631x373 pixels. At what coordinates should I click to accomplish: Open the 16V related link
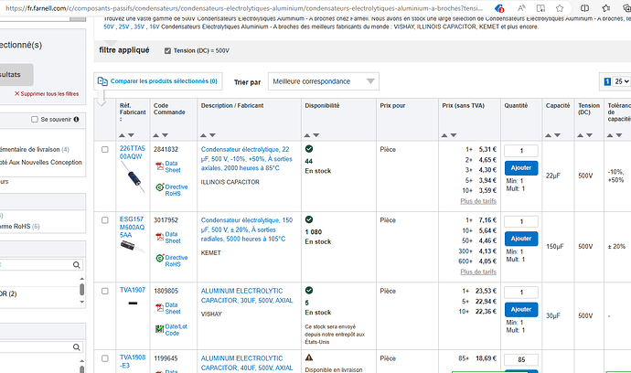(x=155, y=27)
